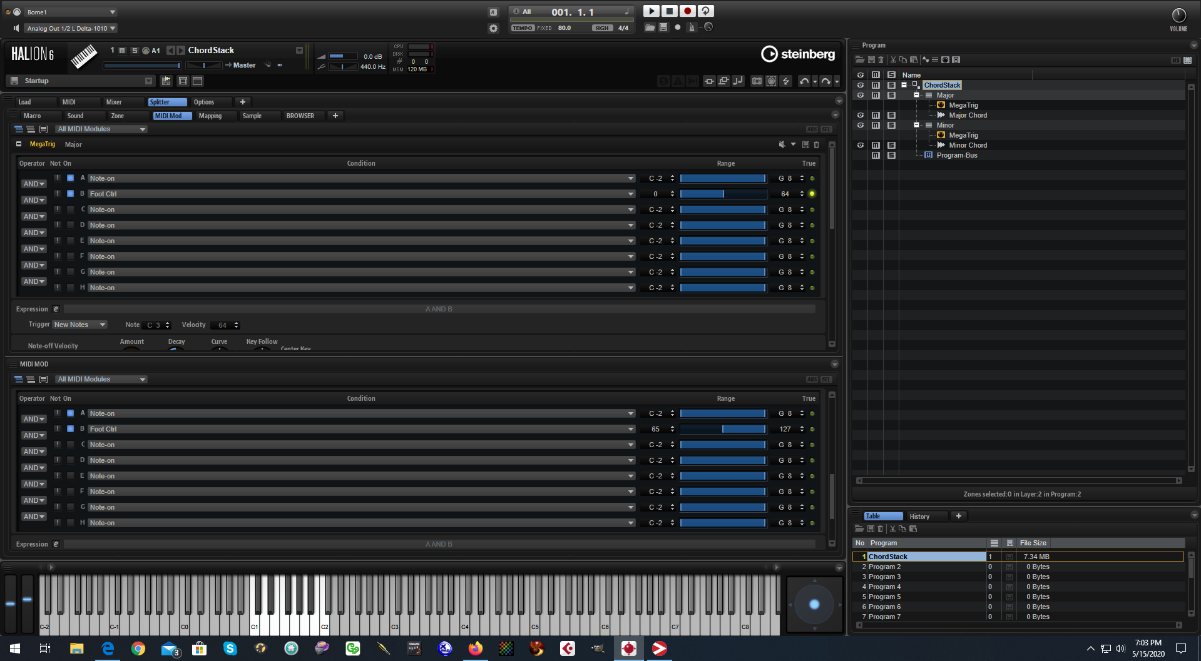The image size is (1201, 661).
Task: Click the mute speaker icon of MegaTrig module
Action: tap(782, 144)
